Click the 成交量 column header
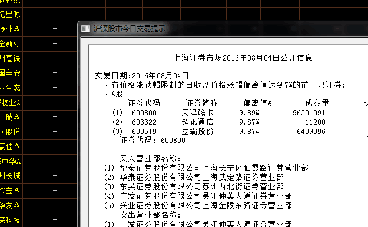Viewport: 368px width, 227px height. click(317, 103)
